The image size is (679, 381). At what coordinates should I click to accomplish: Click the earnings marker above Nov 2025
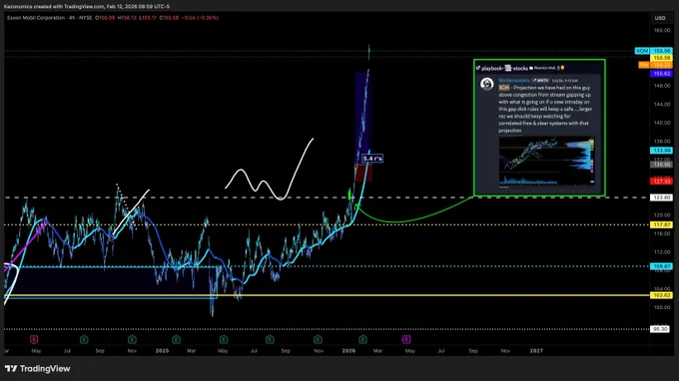[318, 339]
